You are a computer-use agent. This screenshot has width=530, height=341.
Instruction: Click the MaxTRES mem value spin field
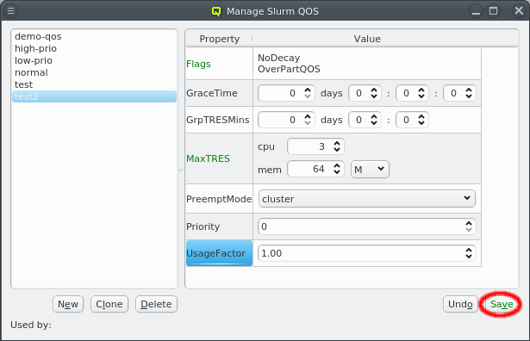pyautogui.click(x=315, y=169)
